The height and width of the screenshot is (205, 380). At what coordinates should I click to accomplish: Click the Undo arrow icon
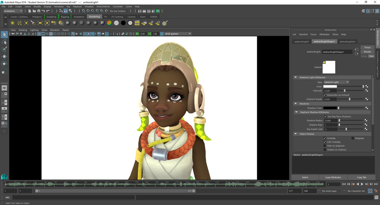pos(43,11)
